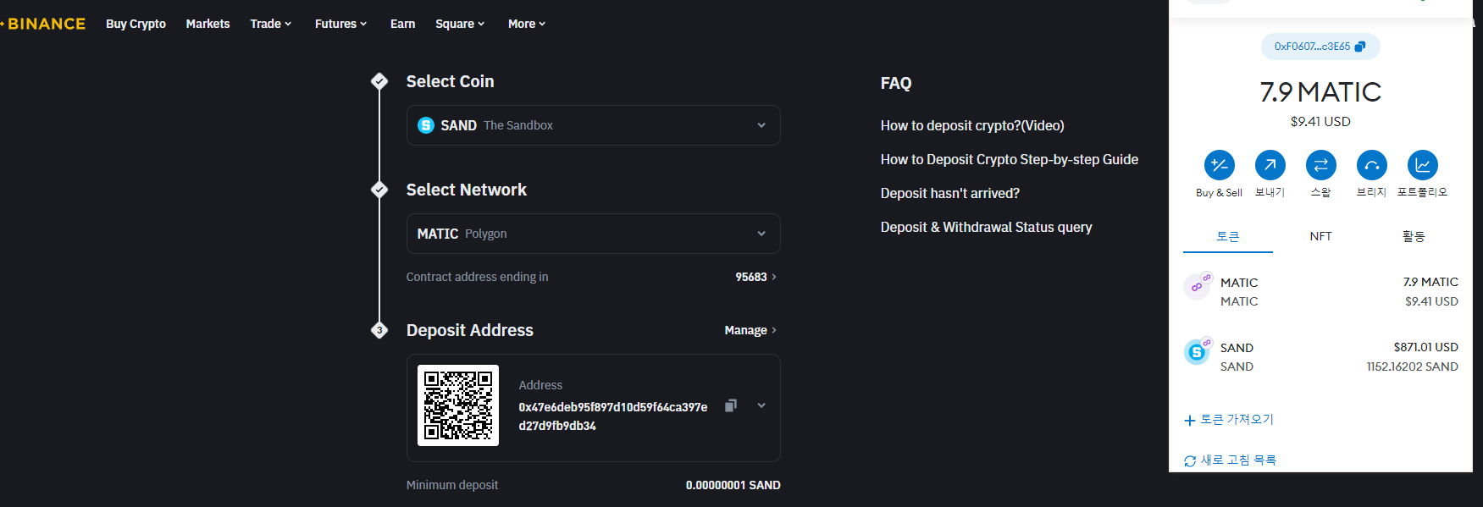
Task: Expand the deposit address details chevron
Action: tap(761, 405)
